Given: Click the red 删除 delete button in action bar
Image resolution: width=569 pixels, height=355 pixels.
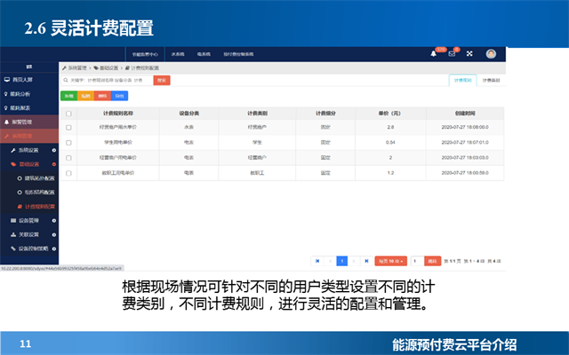Looking at the screenshot, I should coord(102,96).
